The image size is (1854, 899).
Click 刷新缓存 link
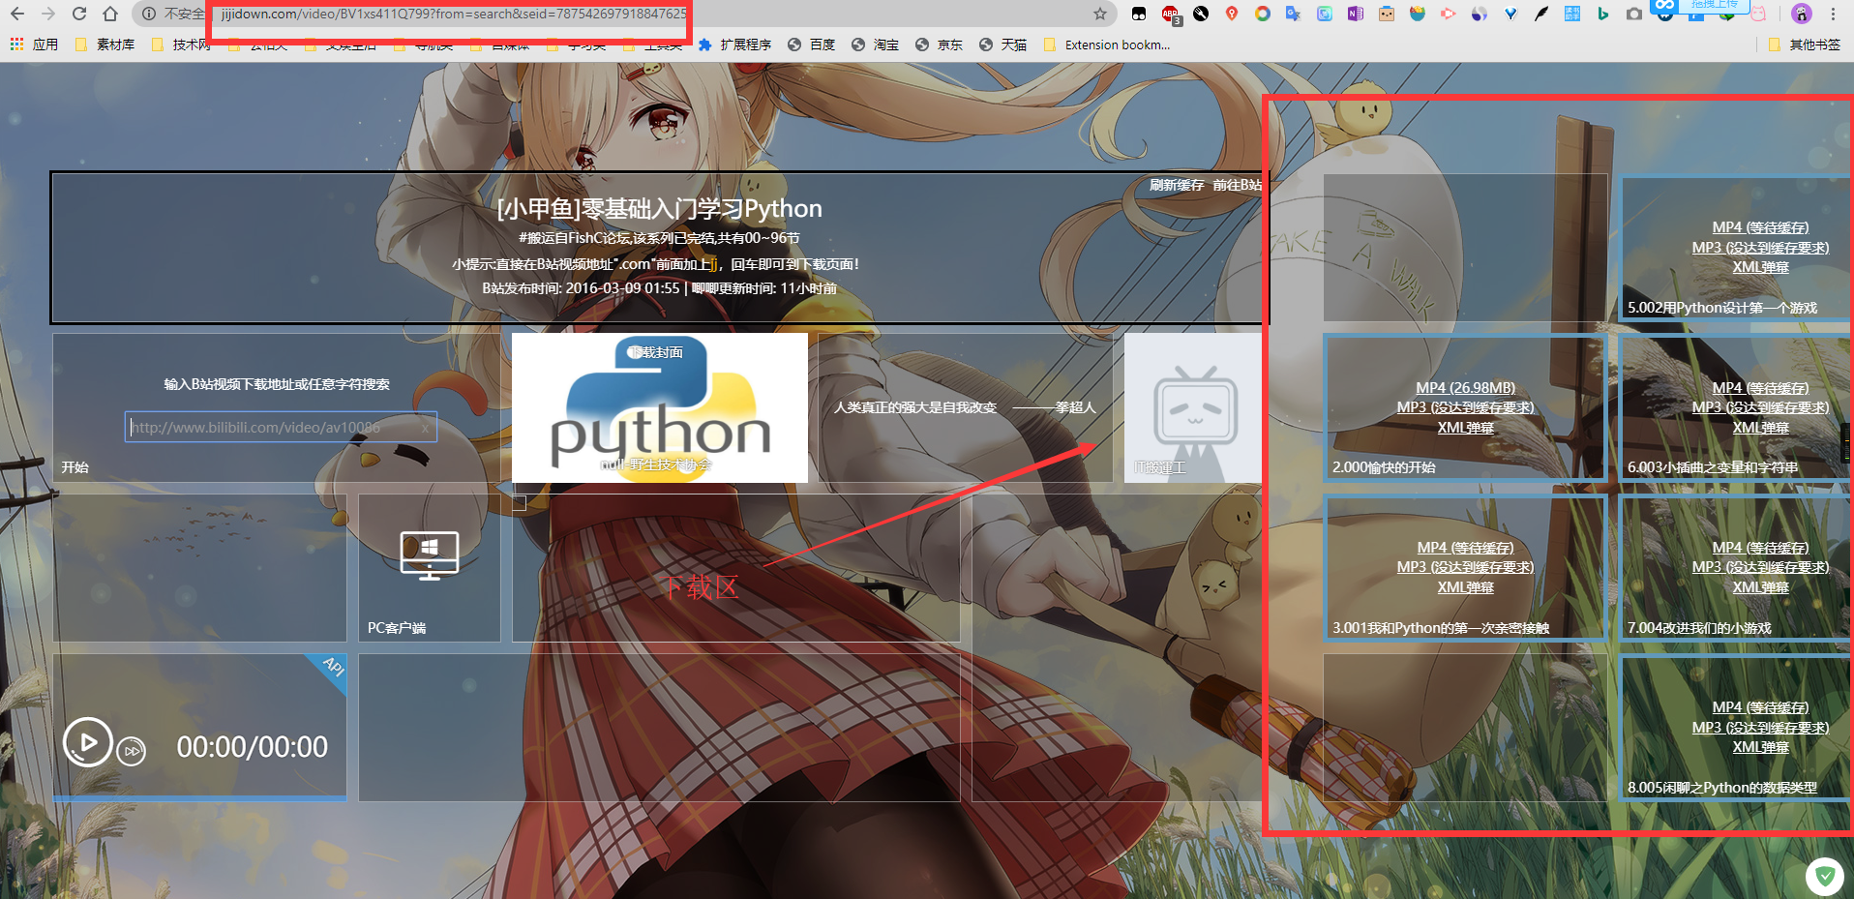tap(1177, 185)
